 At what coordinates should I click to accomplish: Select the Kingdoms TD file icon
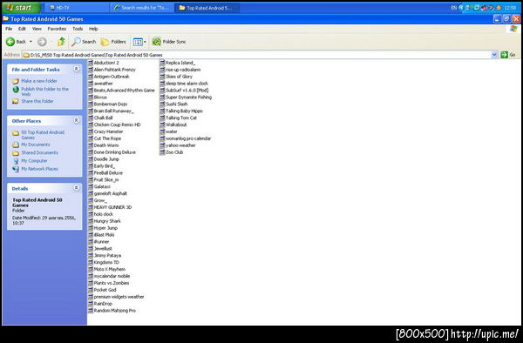[91, 262]
